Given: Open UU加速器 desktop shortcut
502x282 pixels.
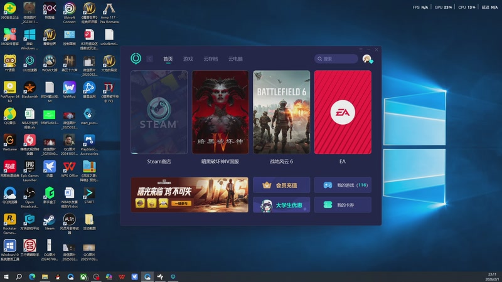Looking at the screenshot, I should (29, 63).
